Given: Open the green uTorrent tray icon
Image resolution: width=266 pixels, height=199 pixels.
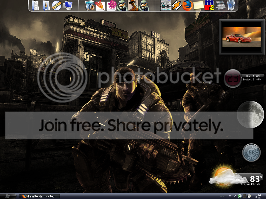Looking at the screenshot, I should (x=240, y=196).
